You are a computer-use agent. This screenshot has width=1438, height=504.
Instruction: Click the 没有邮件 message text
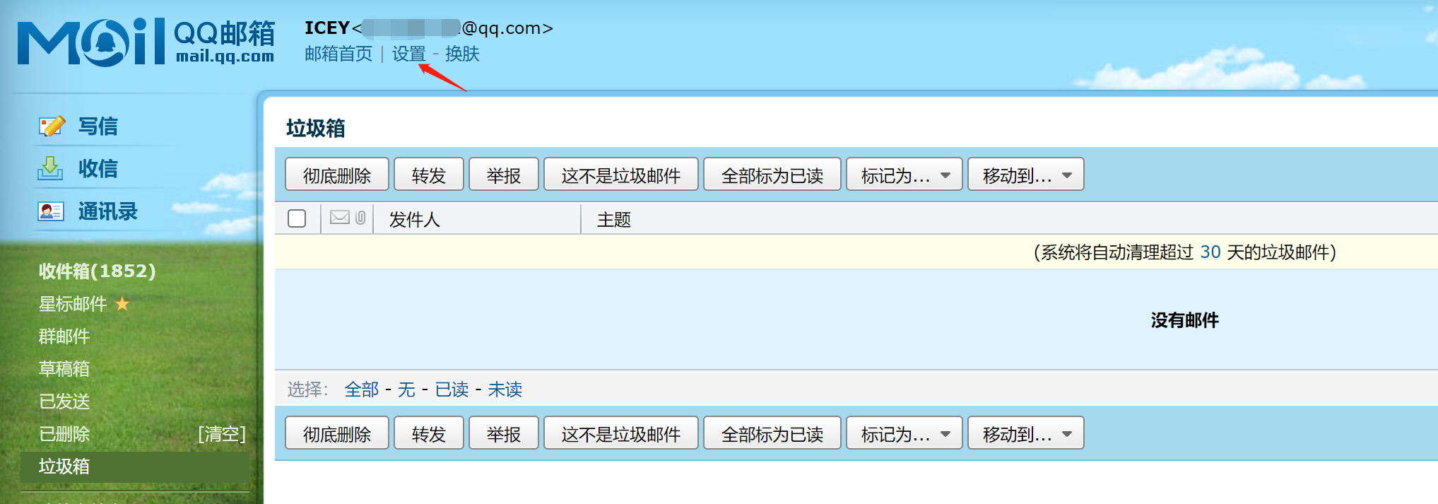1185,320
